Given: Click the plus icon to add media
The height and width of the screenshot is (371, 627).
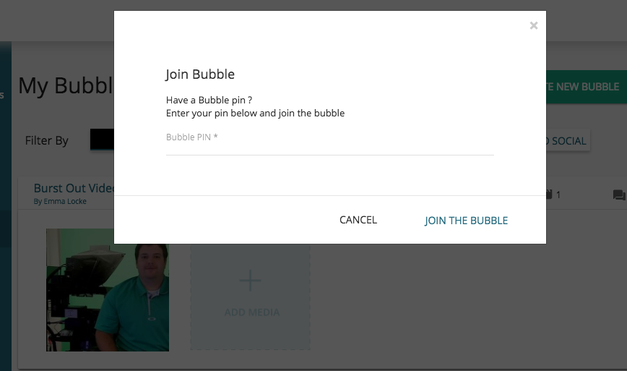Looking at the screenshot, I should pyautogui.click(x=250, y=280).
